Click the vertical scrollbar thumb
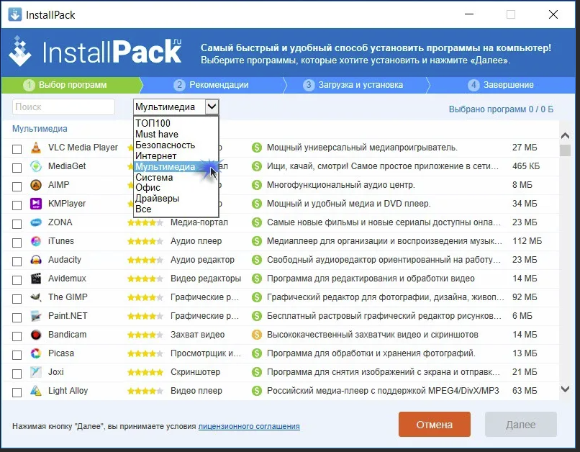The image size is (580, 452). tap(565, 150)
